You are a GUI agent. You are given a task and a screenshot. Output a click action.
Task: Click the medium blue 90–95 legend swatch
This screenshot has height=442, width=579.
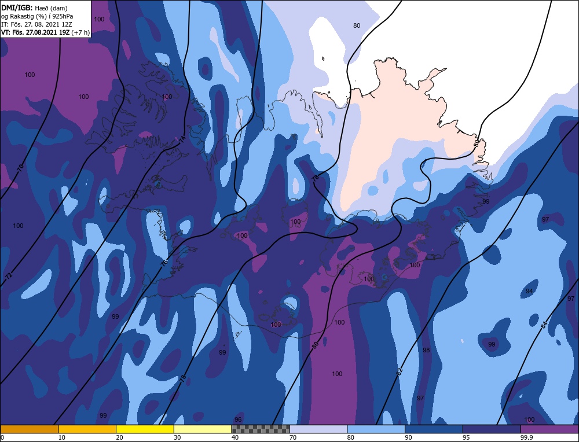[x=434, y=429]
